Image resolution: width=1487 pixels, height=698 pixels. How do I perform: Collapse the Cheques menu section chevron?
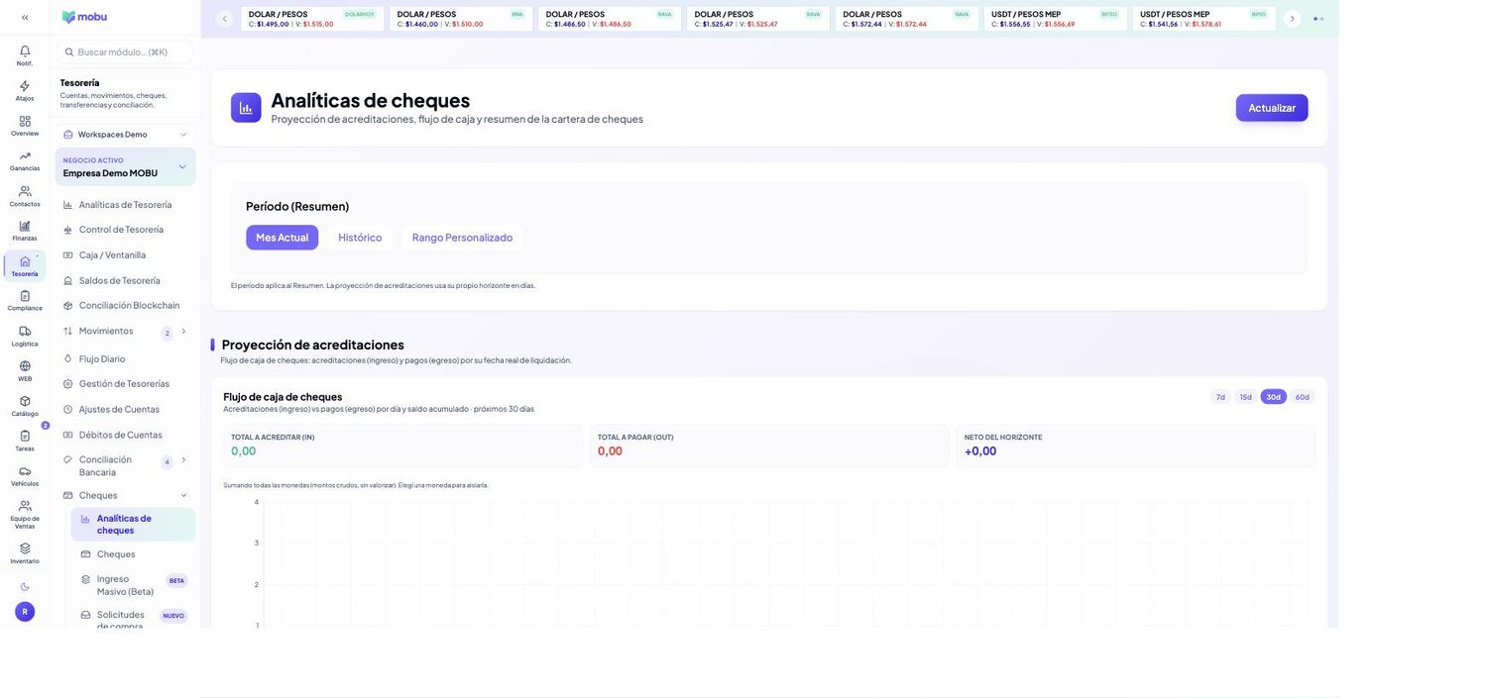(183, 495)
